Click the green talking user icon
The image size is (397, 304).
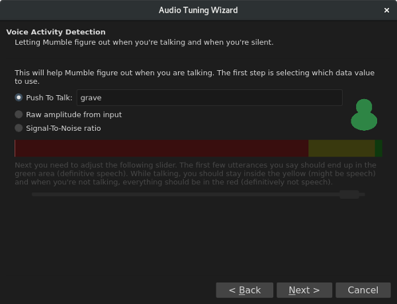363,115
